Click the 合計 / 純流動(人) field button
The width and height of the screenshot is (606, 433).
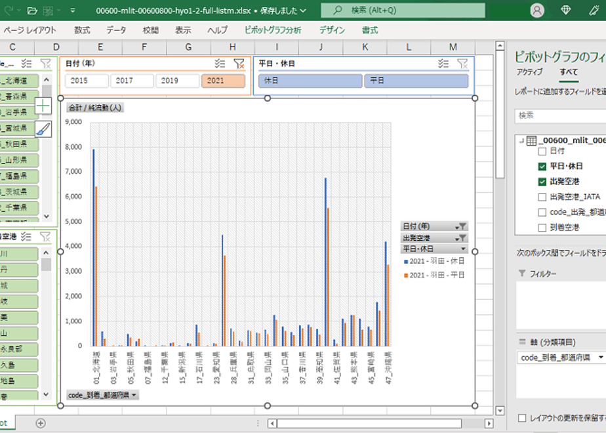[x=95, y=108]
